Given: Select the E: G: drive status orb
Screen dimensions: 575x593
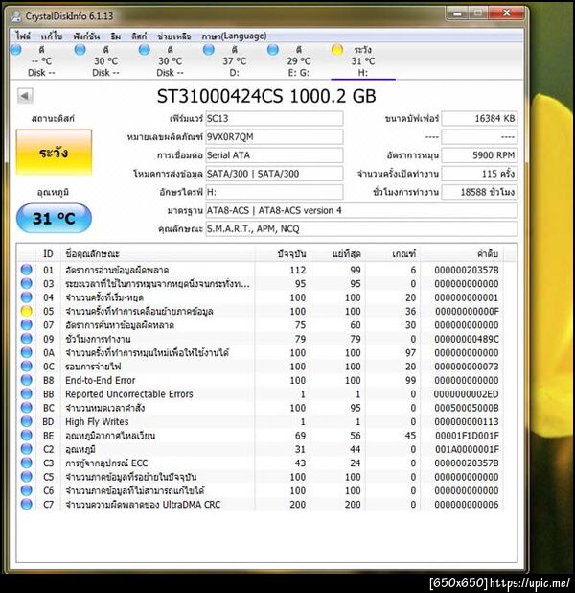Looking at the screenshot, I should click(x=273, y=50).
